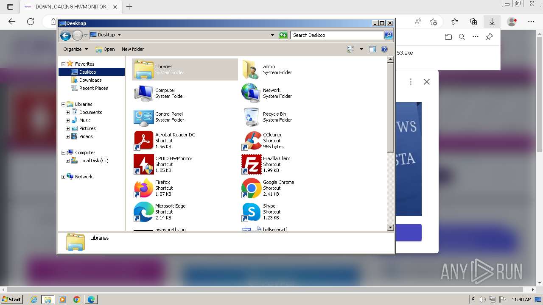Open Edge Collections icon
Image resolution: width=543 pixels, height=305 pixels.
tap(473, 22)
